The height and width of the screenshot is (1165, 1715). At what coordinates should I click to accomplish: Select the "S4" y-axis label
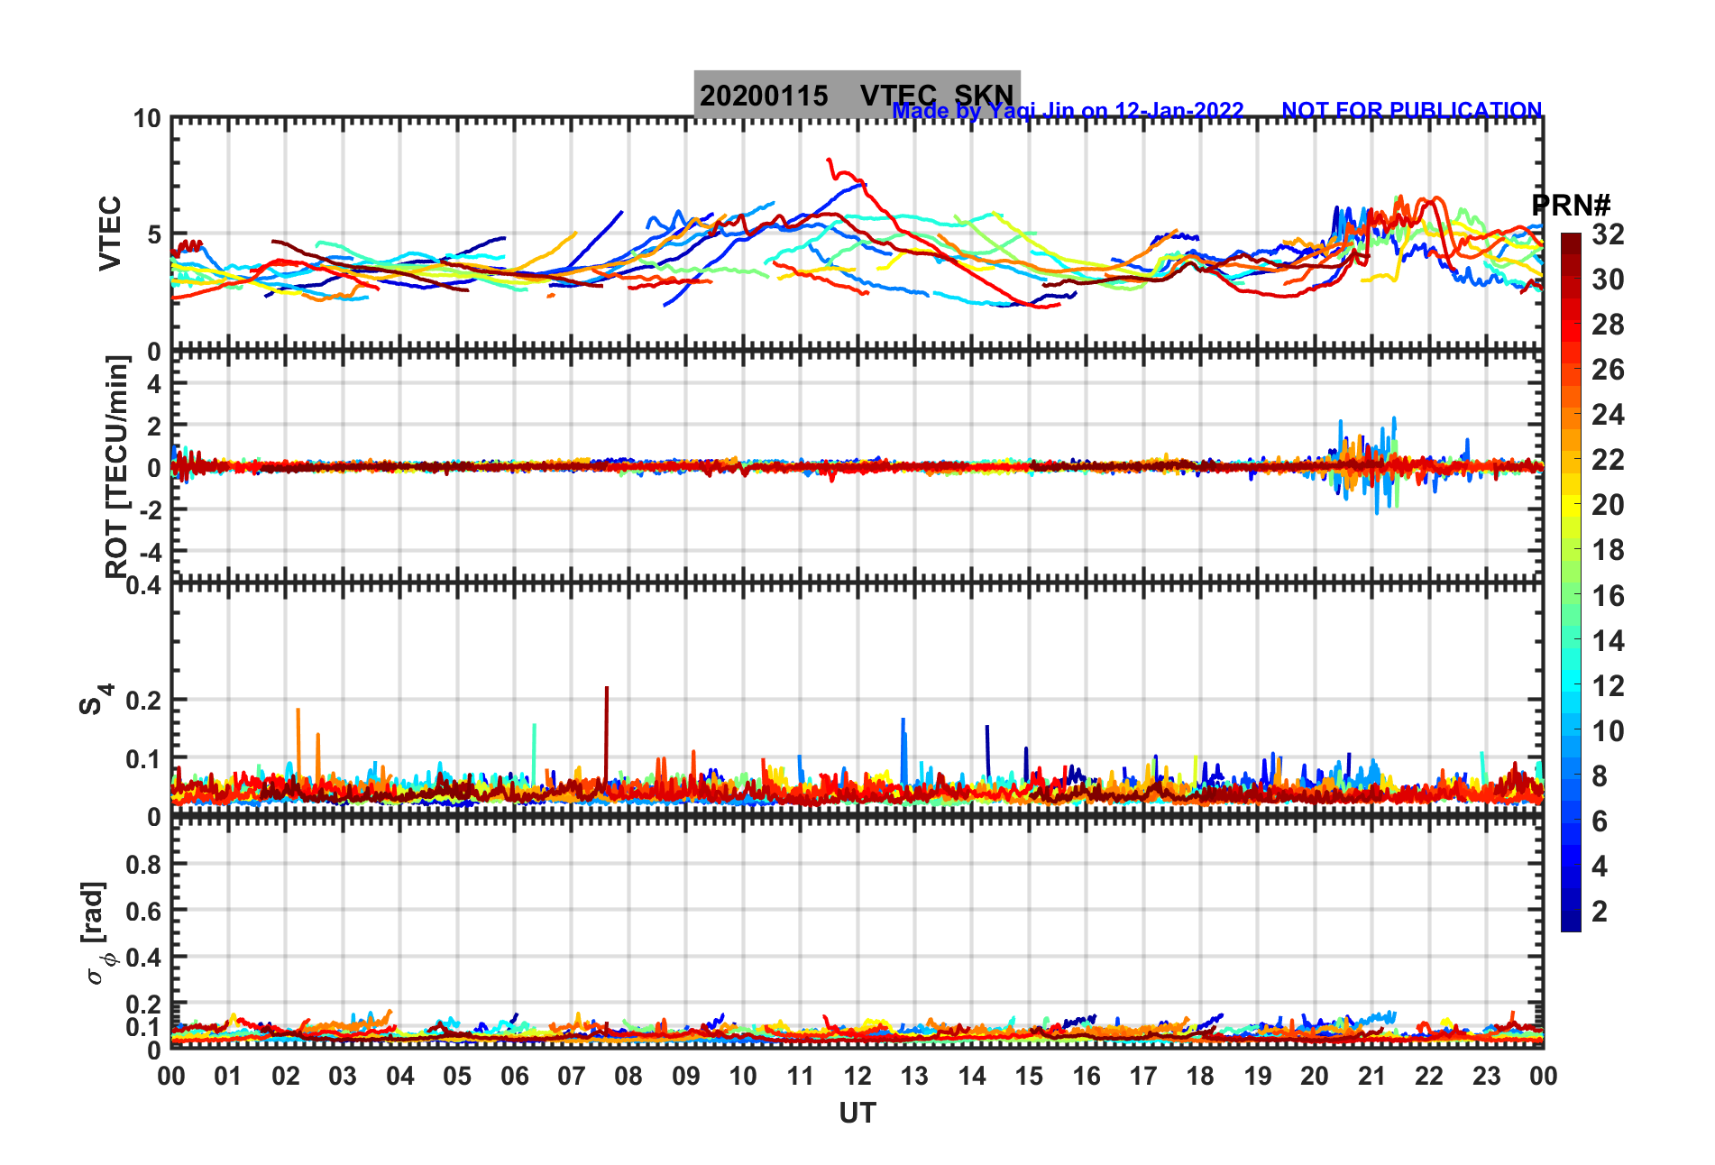click(95, 699)
